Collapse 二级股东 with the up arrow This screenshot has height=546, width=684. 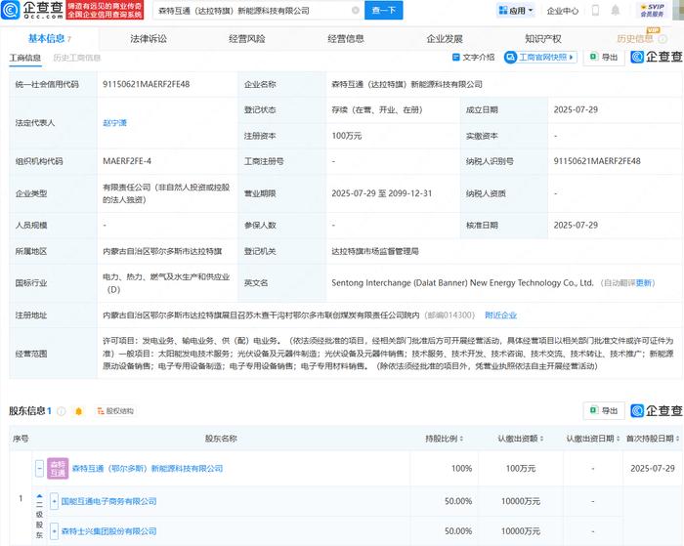pos(39,496)
